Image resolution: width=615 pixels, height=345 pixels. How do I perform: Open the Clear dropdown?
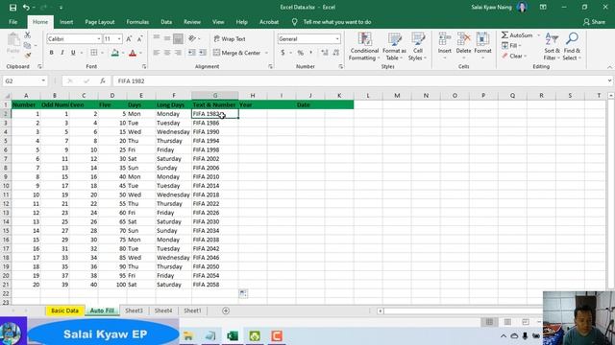tap(514, 57)
